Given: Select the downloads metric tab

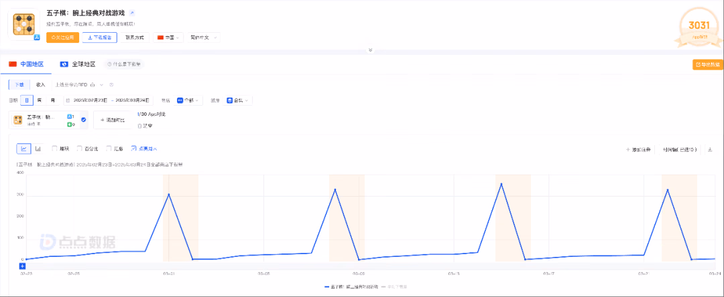Looking at the screenshot, I should coord(19,85).
